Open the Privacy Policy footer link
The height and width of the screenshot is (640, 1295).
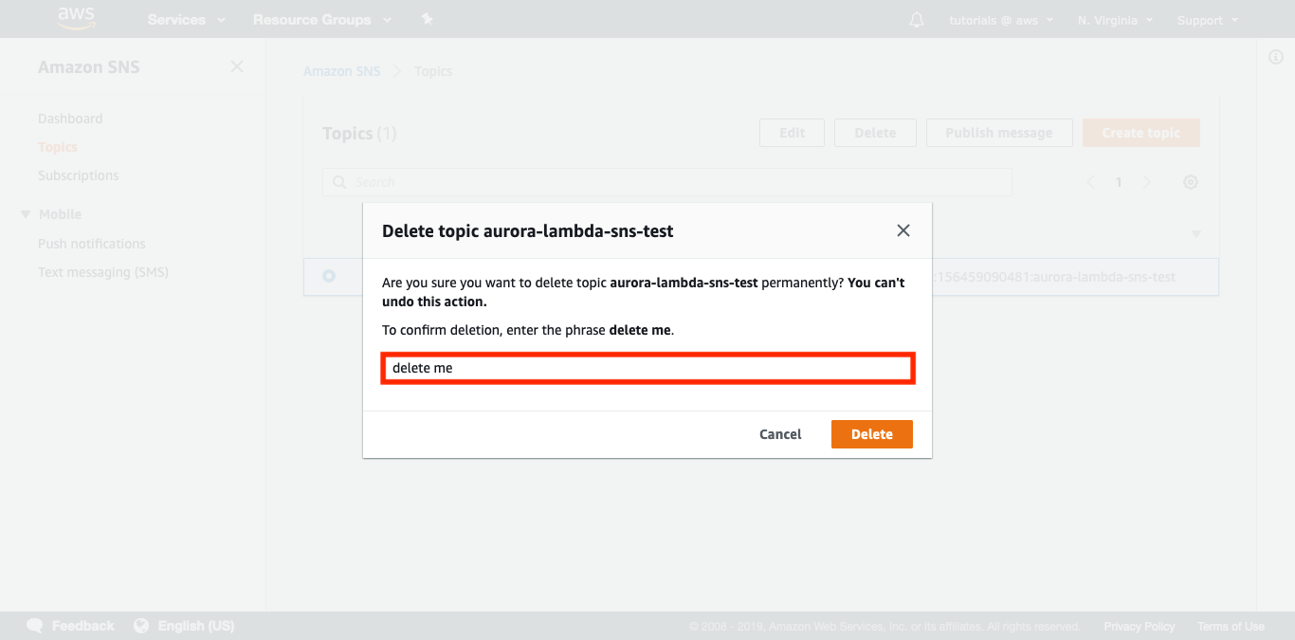pyautogui.click(x=1139, y=626)
